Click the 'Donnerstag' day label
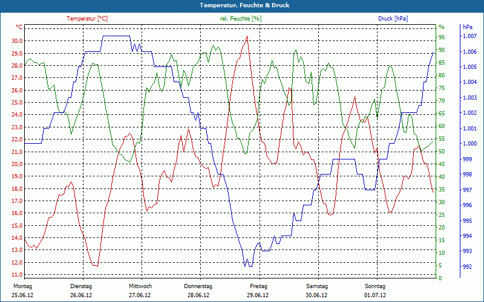Image resolution: width=484 pixels, height=302 pixels. click(198, 286)
